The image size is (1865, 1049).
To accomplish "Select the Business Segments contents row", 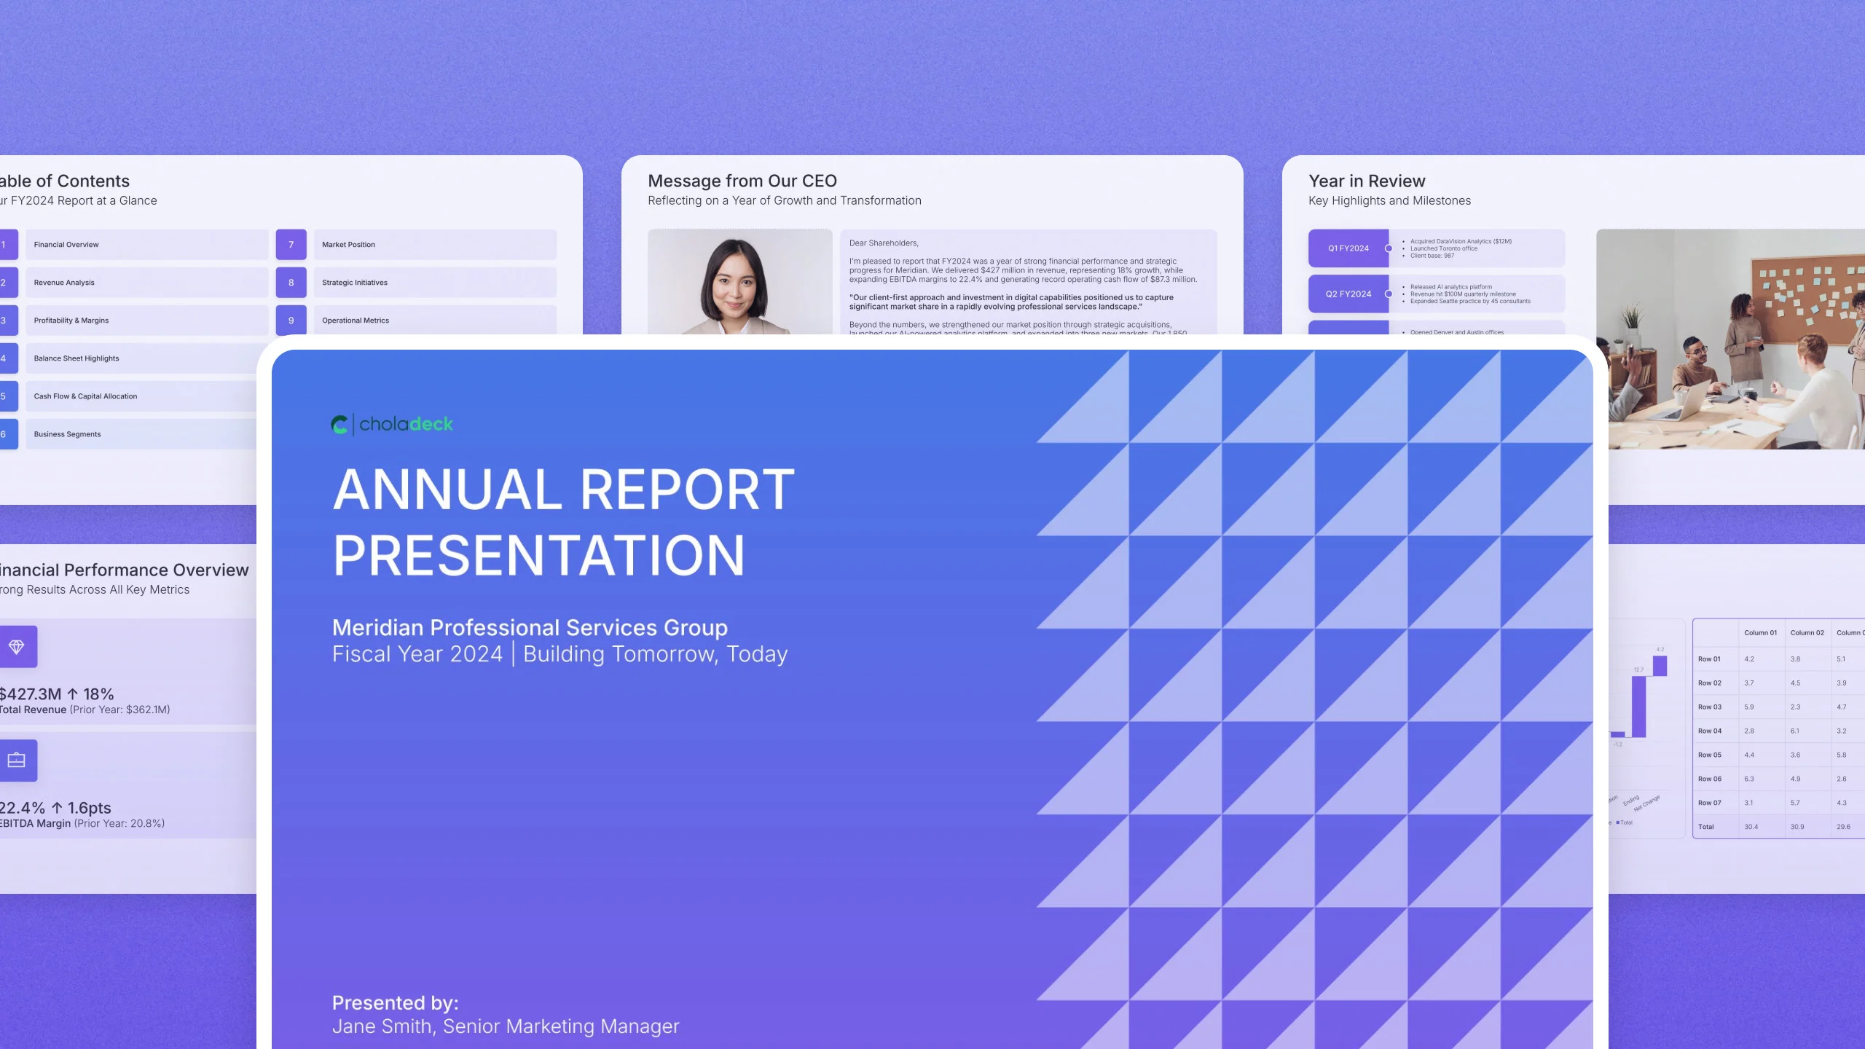I will [x=141, y=434].
